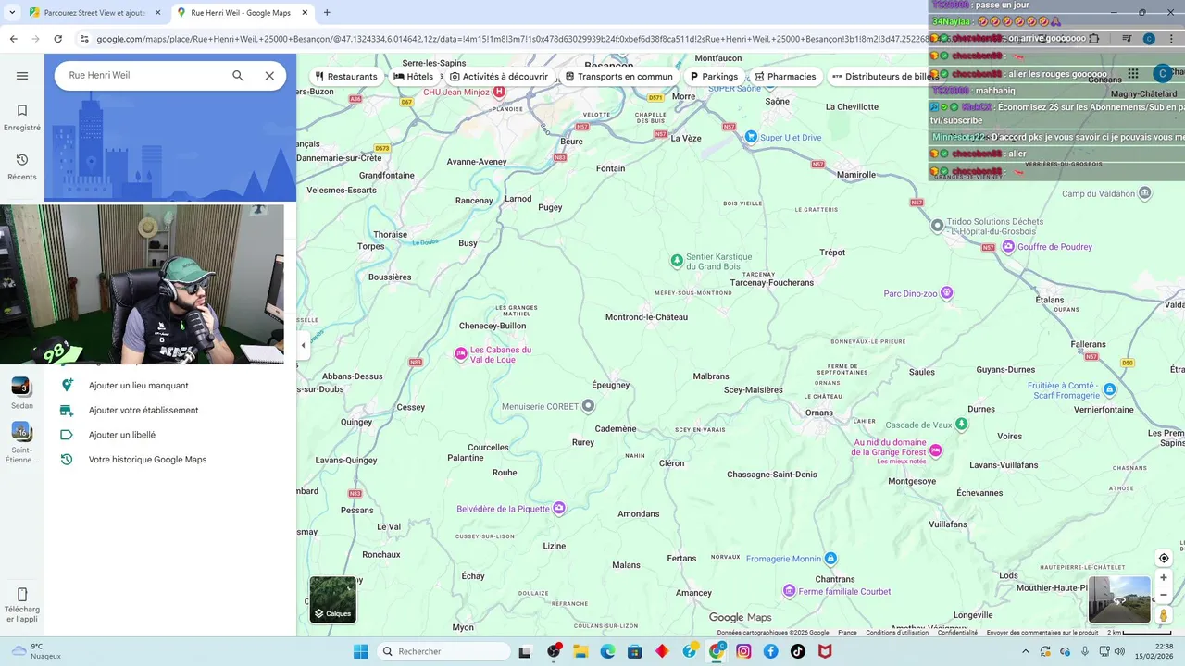Click Ajouter votre établissement
The image size is (1185, 666).
coord(143,411)
